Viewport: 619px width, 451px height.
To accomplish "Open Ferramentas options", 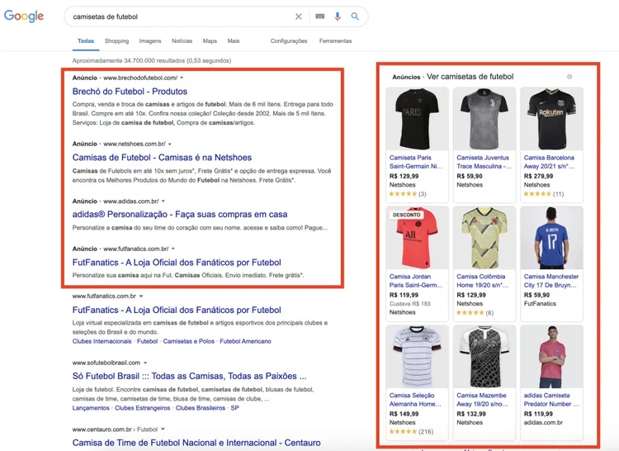I will coord(335,41).
